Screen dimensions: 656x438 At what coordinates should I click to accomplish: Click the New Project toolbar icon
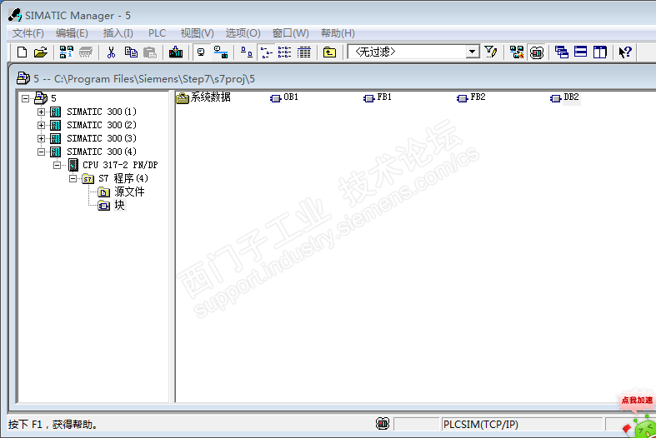22,52
